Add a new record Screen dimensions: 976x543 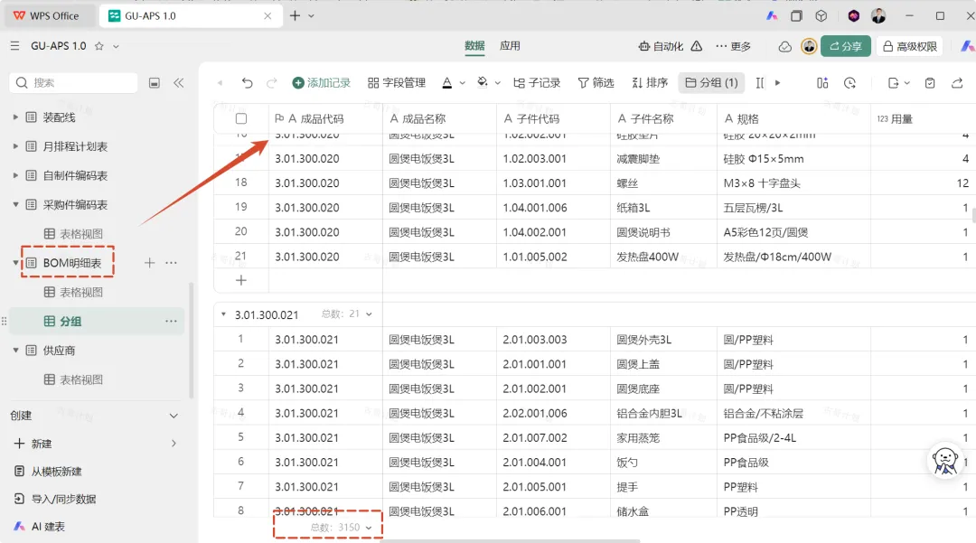point(321,83)
